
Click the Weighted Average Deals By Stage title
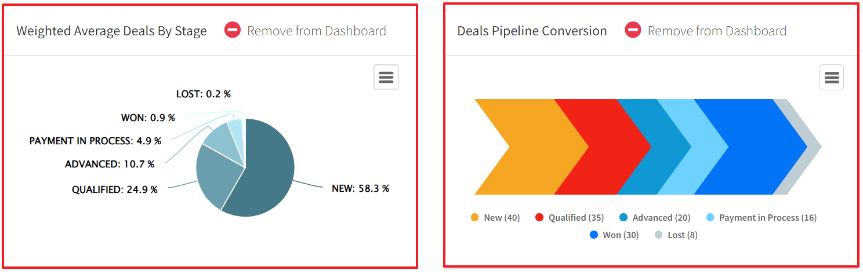[111, 31]
